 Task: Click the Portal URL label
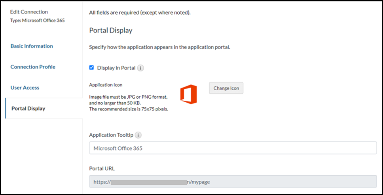(x=102, y=168)
